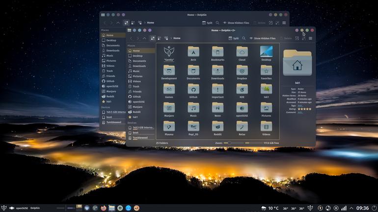Screen dimensions: 378x212
Task: Expand the system tray hidden icons arrow
Action: (x=351, y=208)
